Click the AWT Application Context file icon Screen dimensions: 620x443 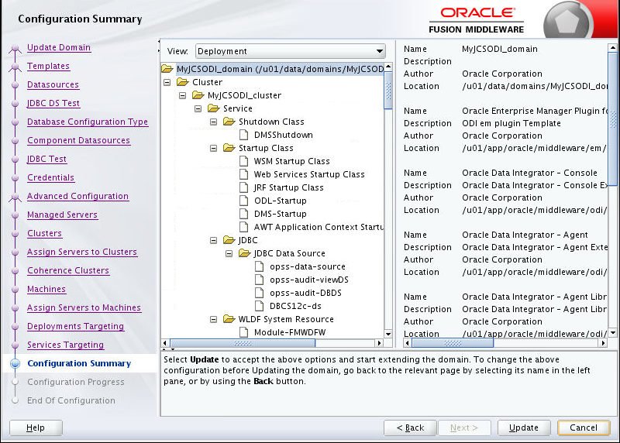[244, 227]
